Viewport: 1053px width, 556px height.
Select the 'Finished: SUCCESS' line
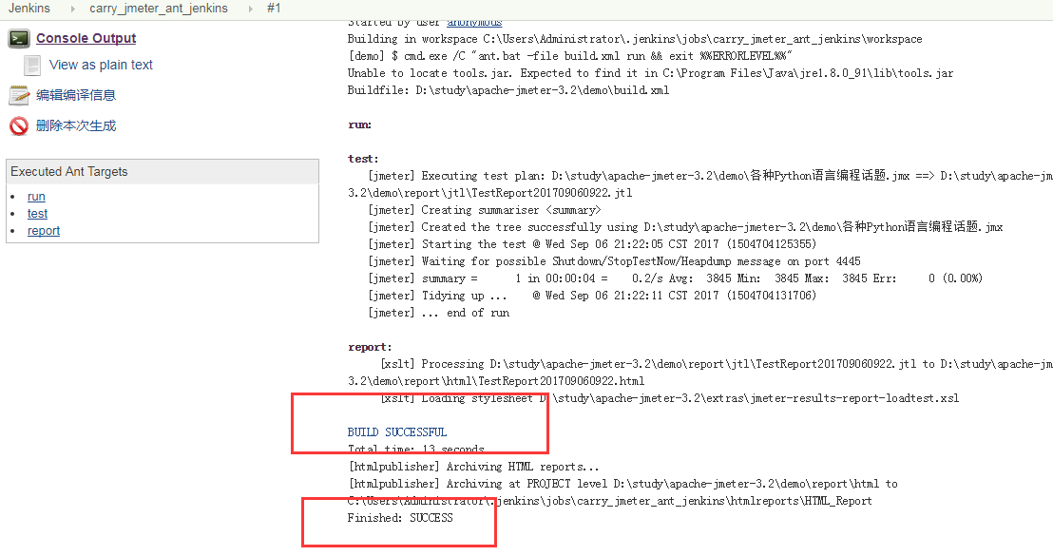tap(400, 518)
